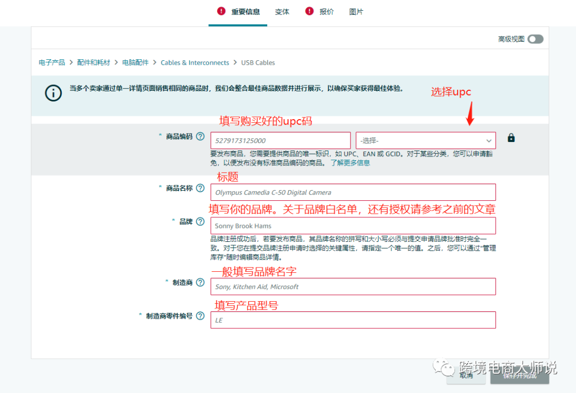Click inside the 商品编码 input field

point(280,140)
